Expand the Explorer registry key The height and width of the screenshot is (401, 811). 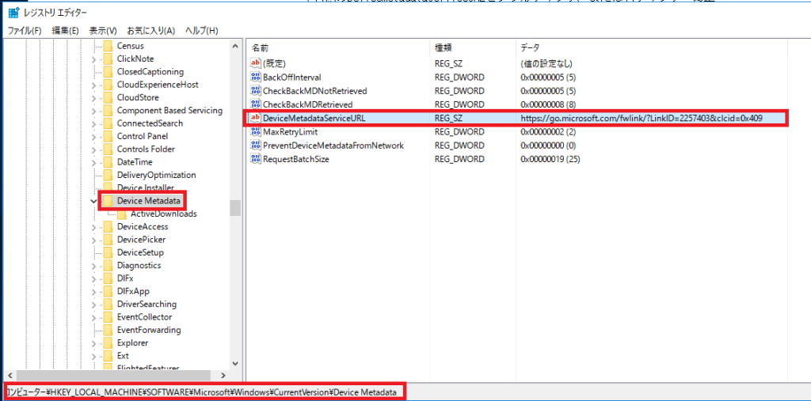[94, 343]
